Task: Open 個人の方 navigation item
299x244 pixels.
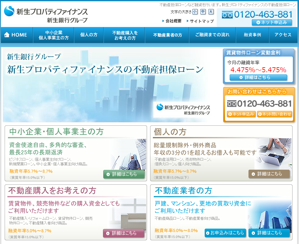Action: (x=89, y=35)
